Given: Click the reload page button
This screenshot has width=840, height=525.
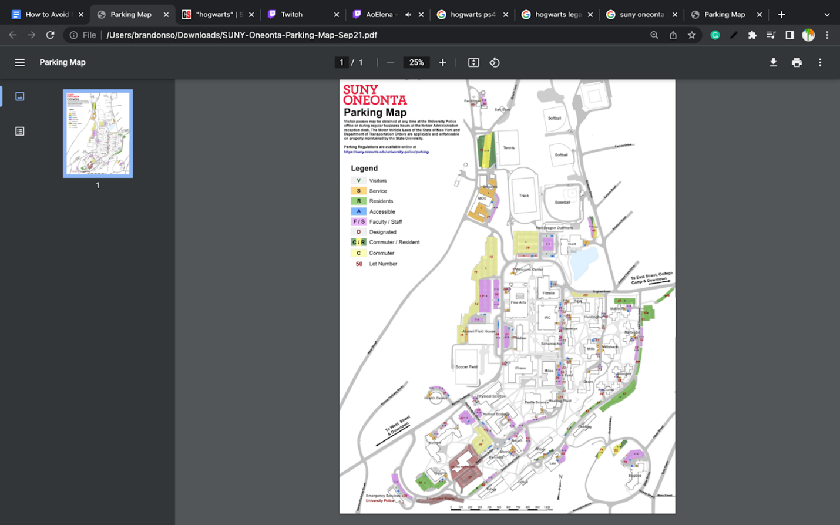Looking at the screenshot, I should tap(51, 35).
